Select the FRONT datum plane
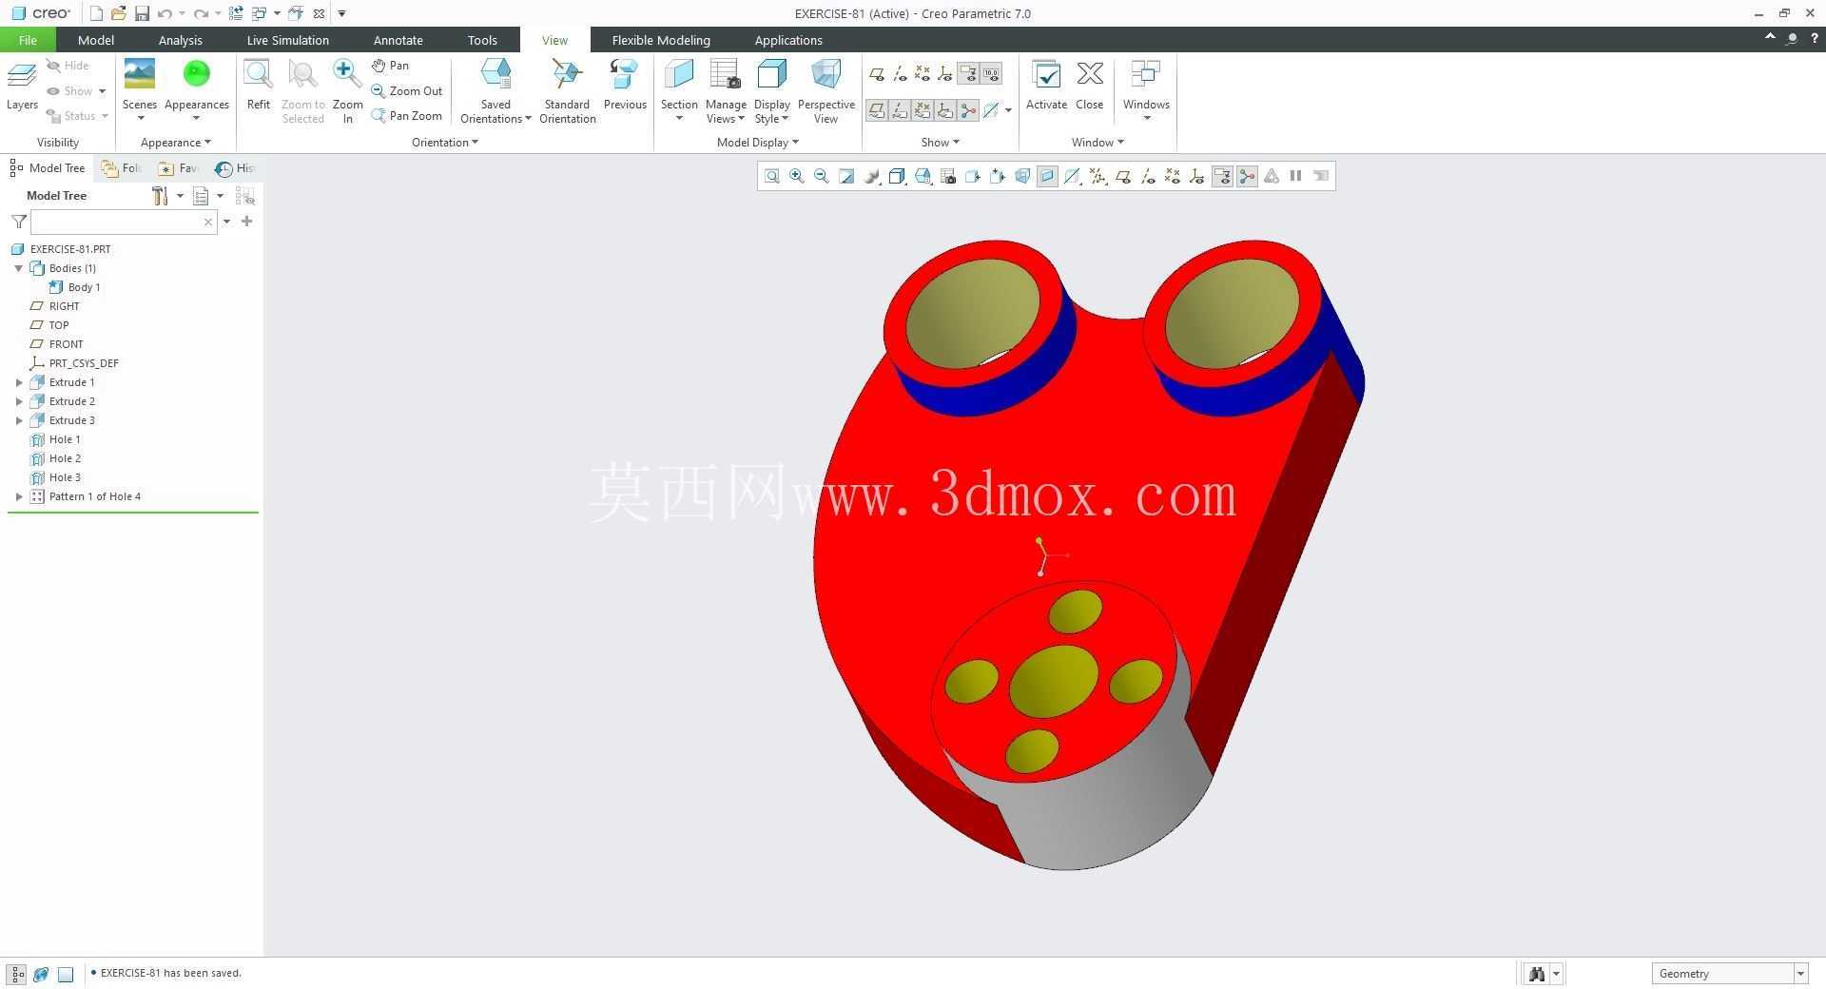 (x=66, y=344)
